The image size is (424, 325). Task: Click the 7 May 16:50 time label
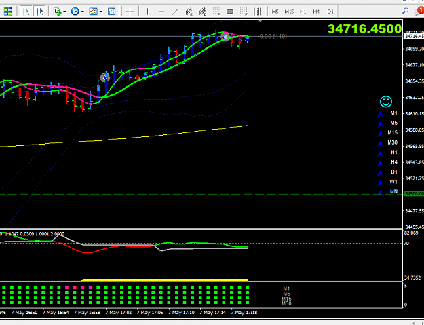click(x=24, y=313)
